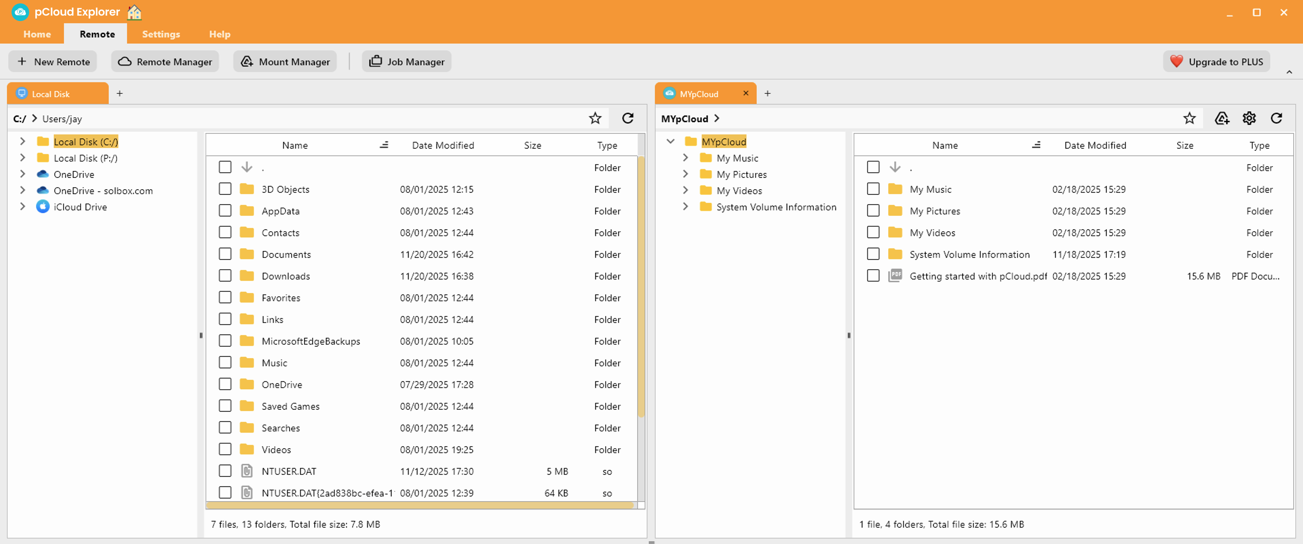Open the Name column sort icon
Screen dimensions: 1303x544
pos(384,144)
